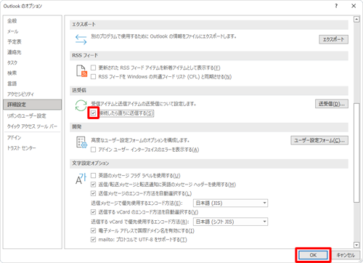Select the アクセシビリティ category
The height and width of the screenshot is (263, 363).
tap(33, 94)
